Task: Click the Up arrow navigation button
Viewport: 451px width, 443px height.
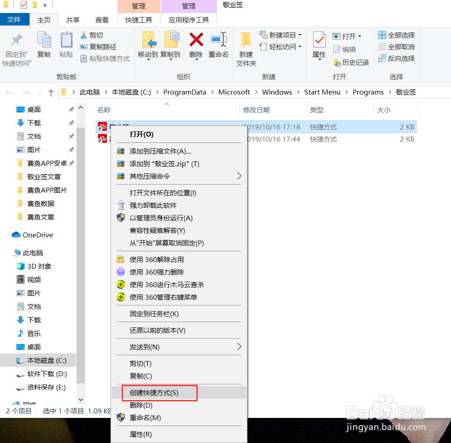Action: click(x=51, y=92)
